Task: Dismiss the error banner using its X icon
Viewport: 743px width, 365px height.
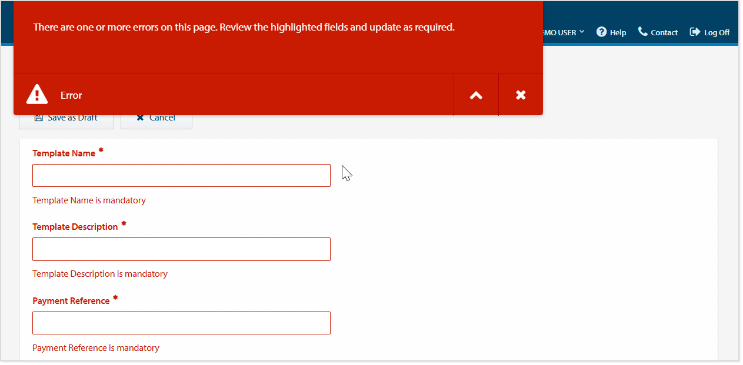Action: tap(520, 94)
